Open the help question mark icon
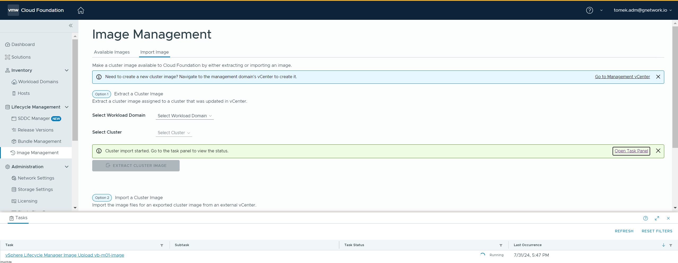Viewport: 678px width, 263px height. click(x=589, y=10)
